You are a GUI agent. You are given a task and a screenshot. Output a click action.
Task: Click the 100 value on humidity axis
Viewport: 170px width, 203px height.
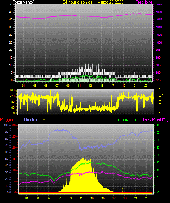click(6, 125)
